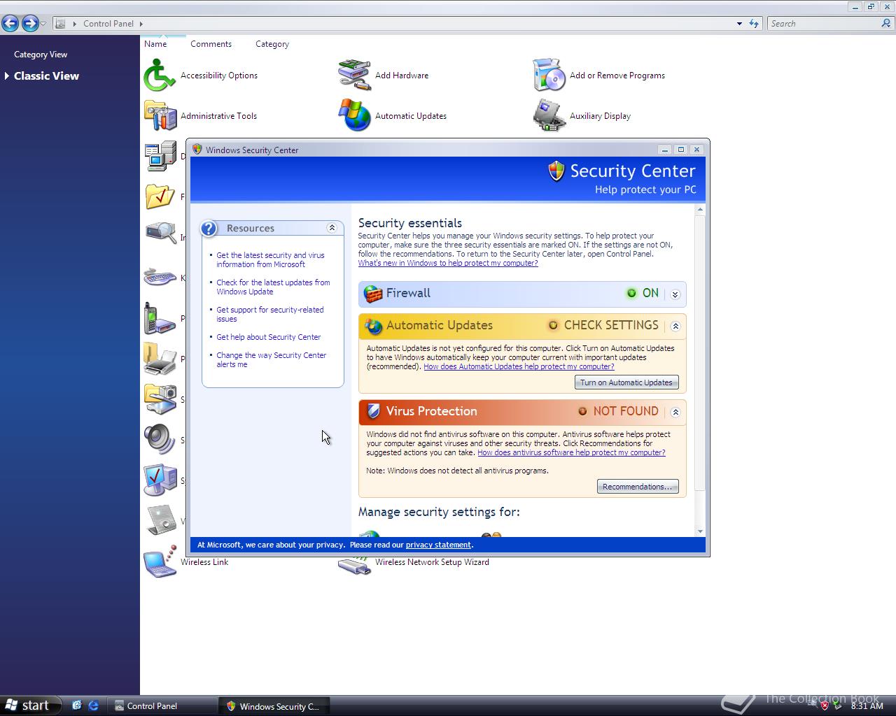Open Add or Remove Programs icon
The image size is (896, 716).
[549, 76]
